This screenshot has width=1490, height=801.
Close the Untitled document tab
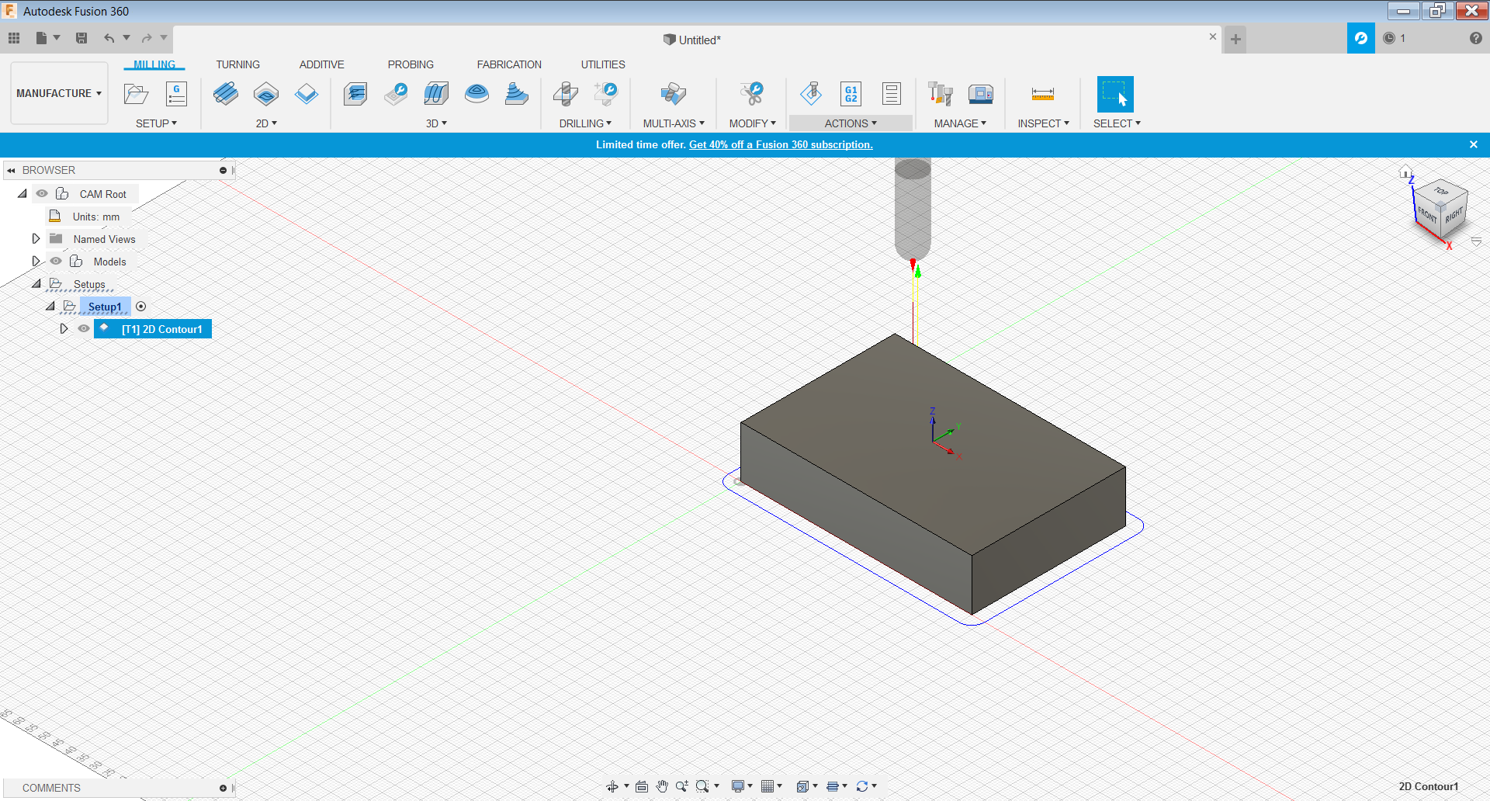pos(1213,36)
